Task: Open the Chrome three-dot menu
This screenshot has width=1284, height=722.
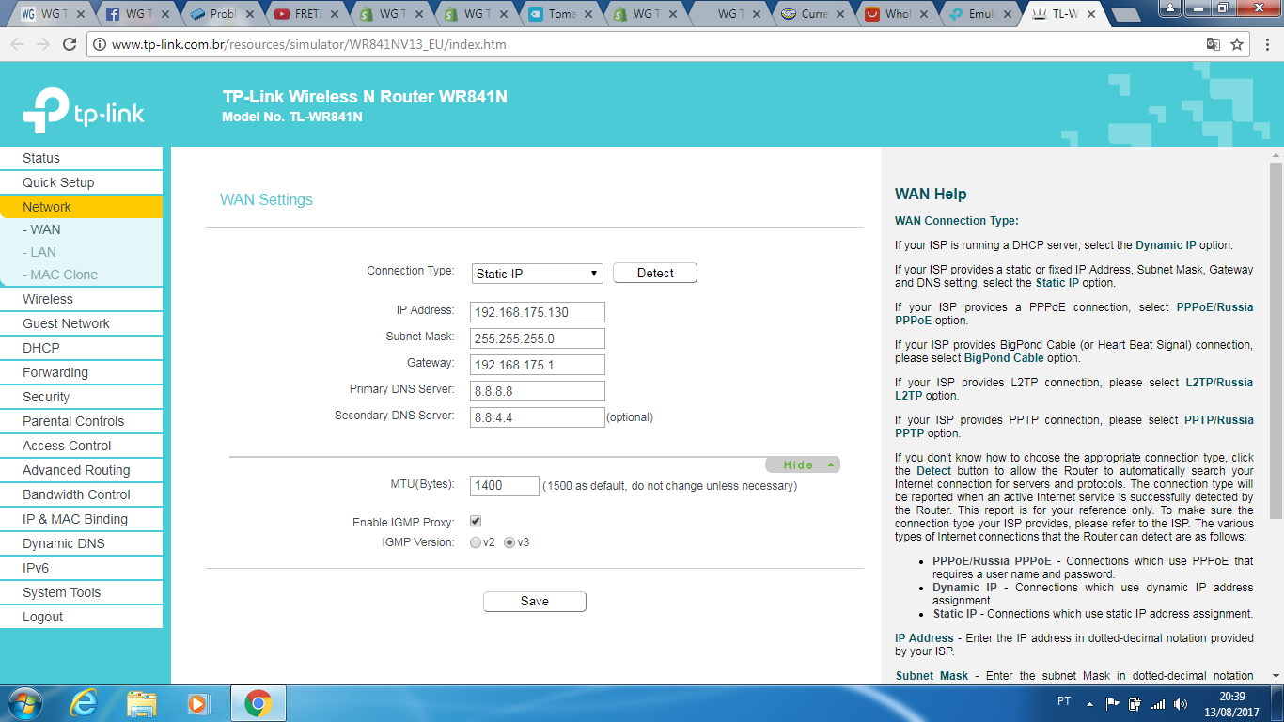Action: pos(1267,44)
